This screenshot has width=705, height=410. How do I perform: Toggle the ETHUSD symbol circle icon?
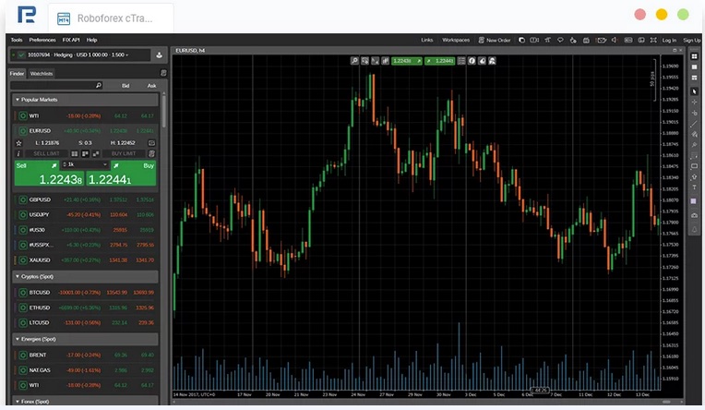pyautogui.click(x=23, y=307)
